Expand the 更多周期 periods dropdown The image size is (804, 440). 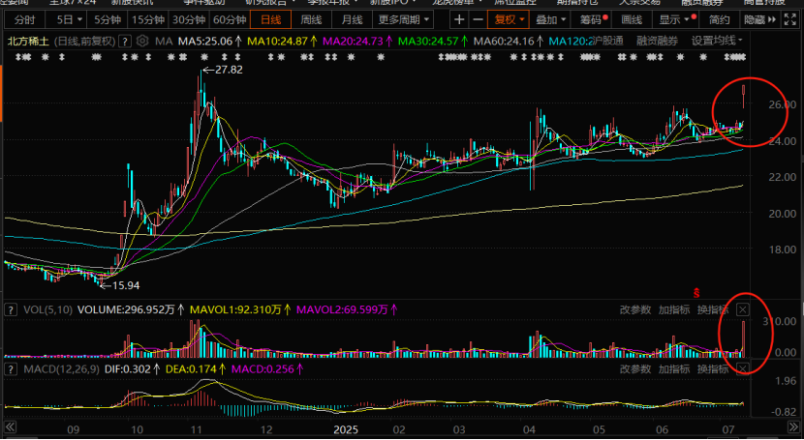[x=403, y=20]
